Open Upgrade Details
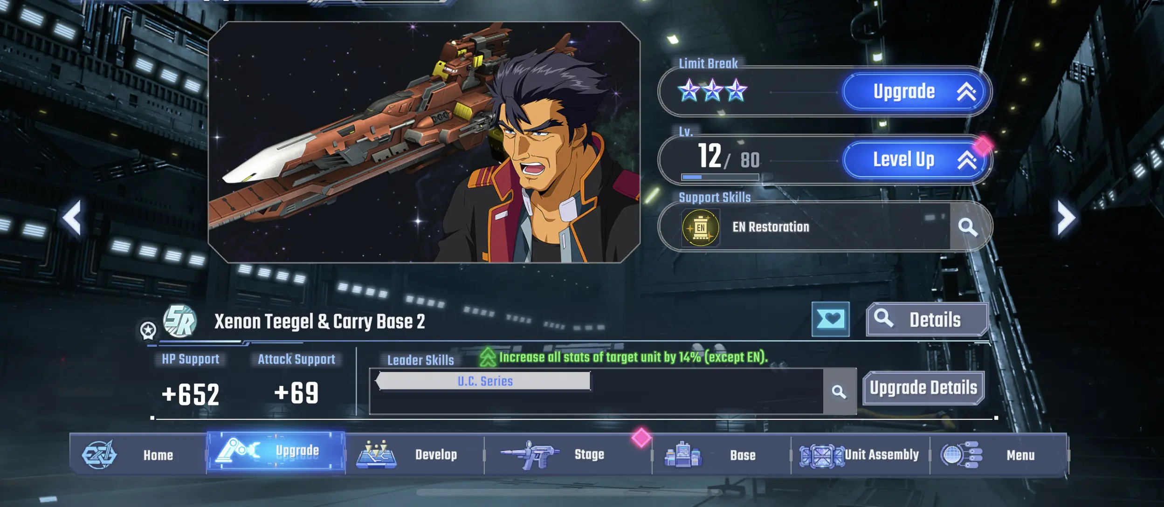Screen dimensions: 1164x507 pyautogui.click(x=923, y=388)
